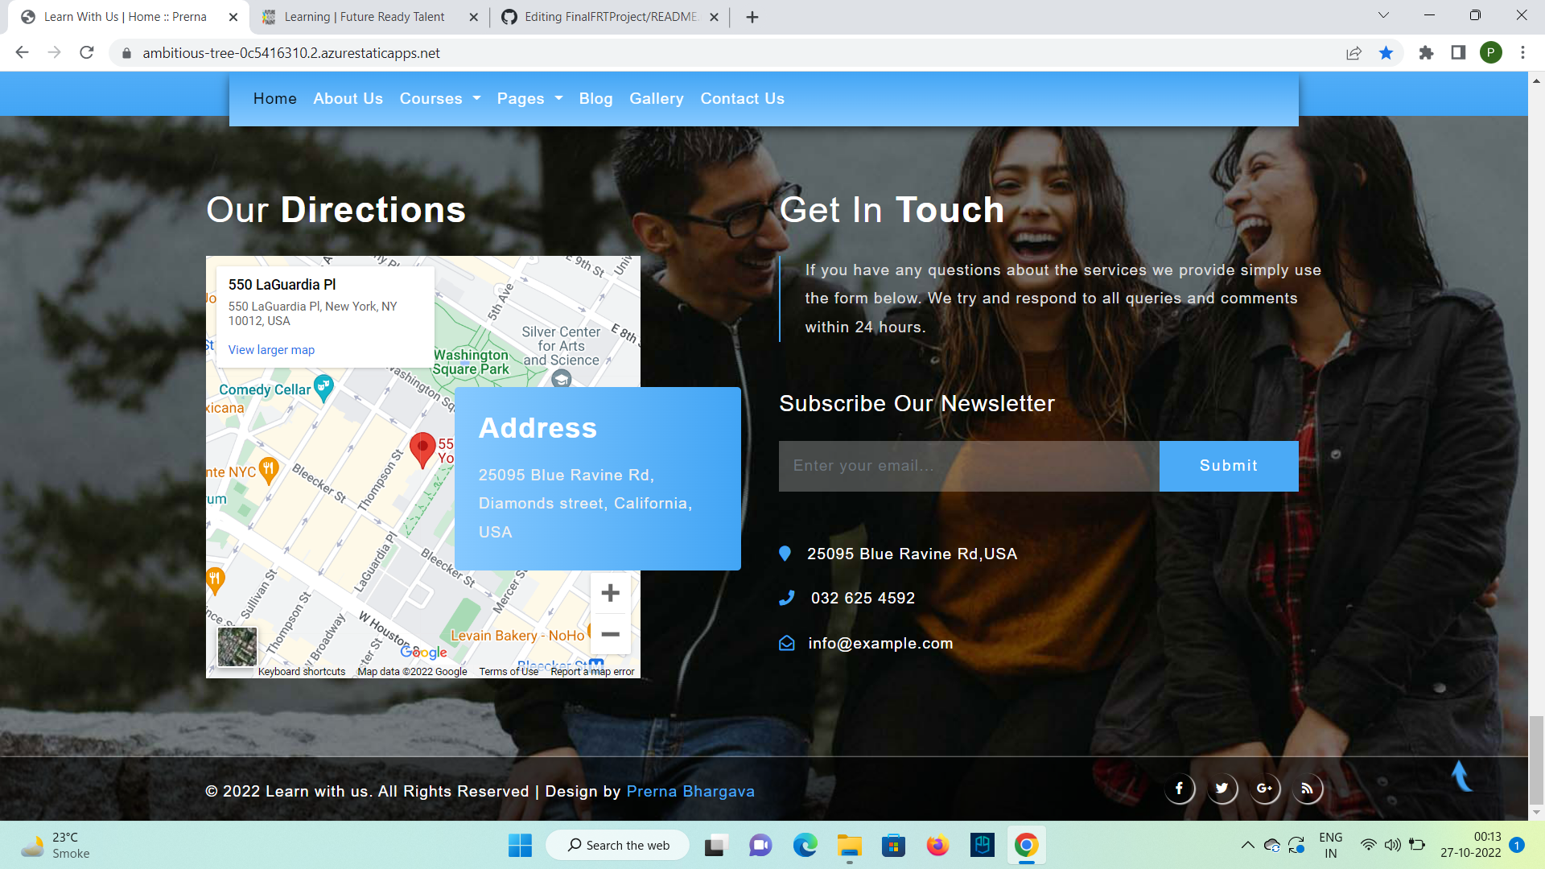Image resolution: width=1545 pixels, height=869 pixels.
Task: Click the phone icon next to 032 625 4592
Action: tap(786, 598)
